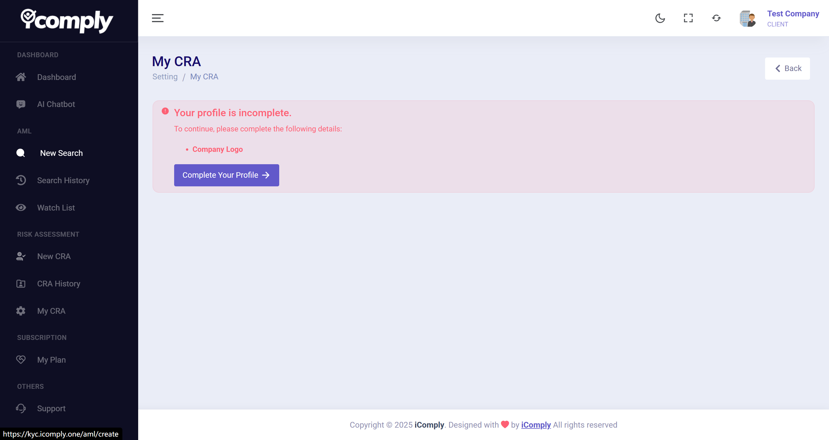Screen dimensions: 829x440
Task: Click the Support headset icon
Action: tap(21, 408)
